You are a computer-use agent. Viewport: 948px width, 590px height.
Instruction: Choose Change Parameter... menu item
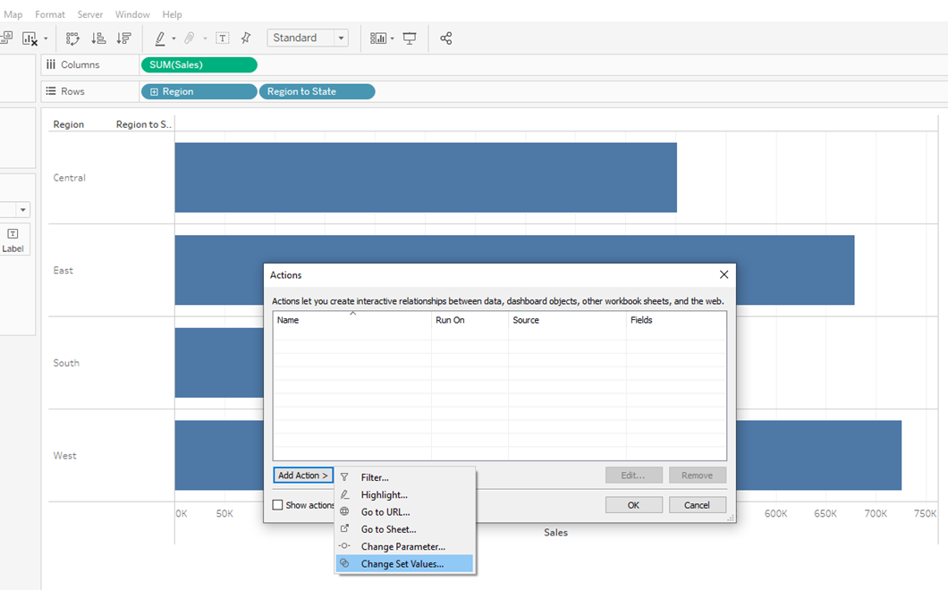click(x=404, y=546)
